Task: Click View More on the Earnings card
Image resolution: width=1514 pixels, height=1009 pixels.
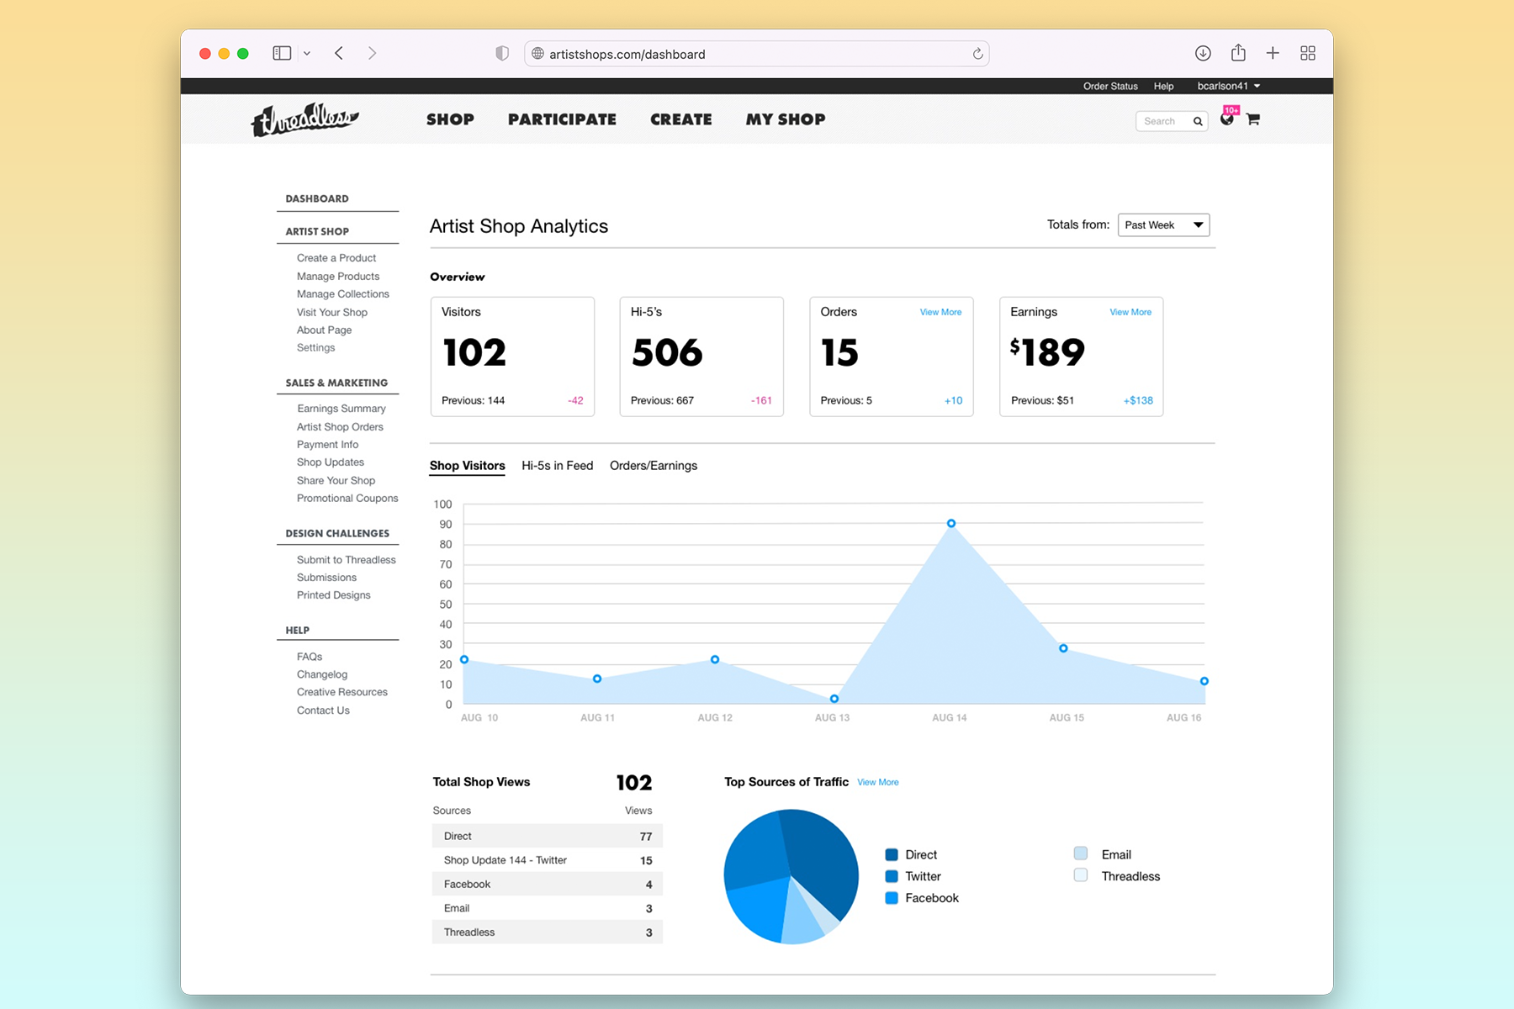Action: tap(1130, 312)
